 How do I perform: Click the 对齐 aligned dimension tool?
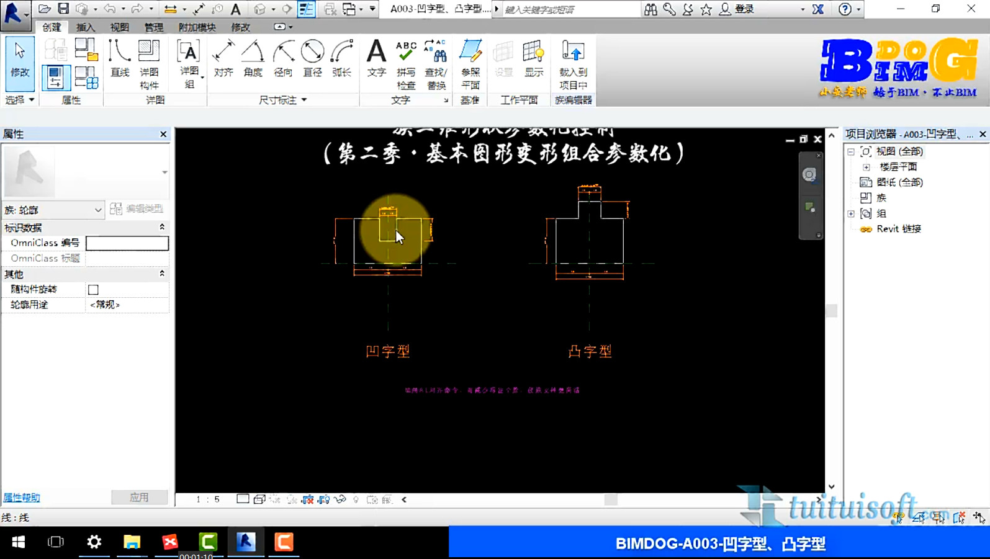[223, 59]
